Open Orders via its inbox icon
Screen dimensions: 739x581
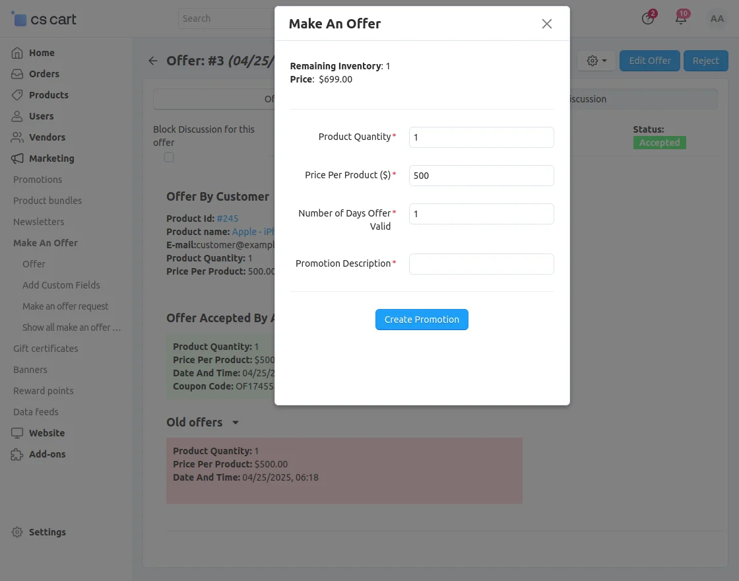pos(18,74)
